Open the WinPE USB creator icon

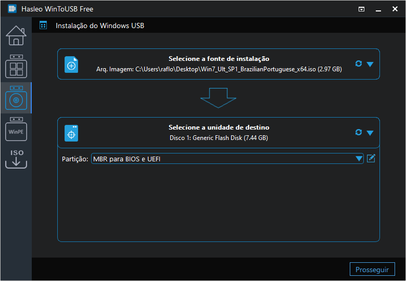[16, 129]
